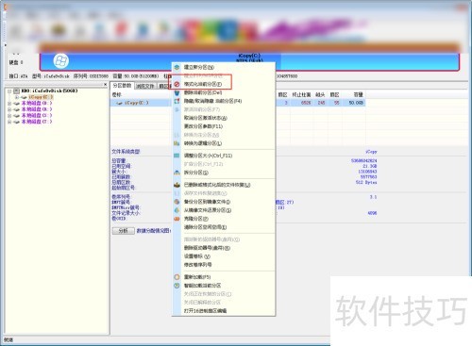Click the Clone Partition orange icon

pyautogui.click(x=177, y=219)
